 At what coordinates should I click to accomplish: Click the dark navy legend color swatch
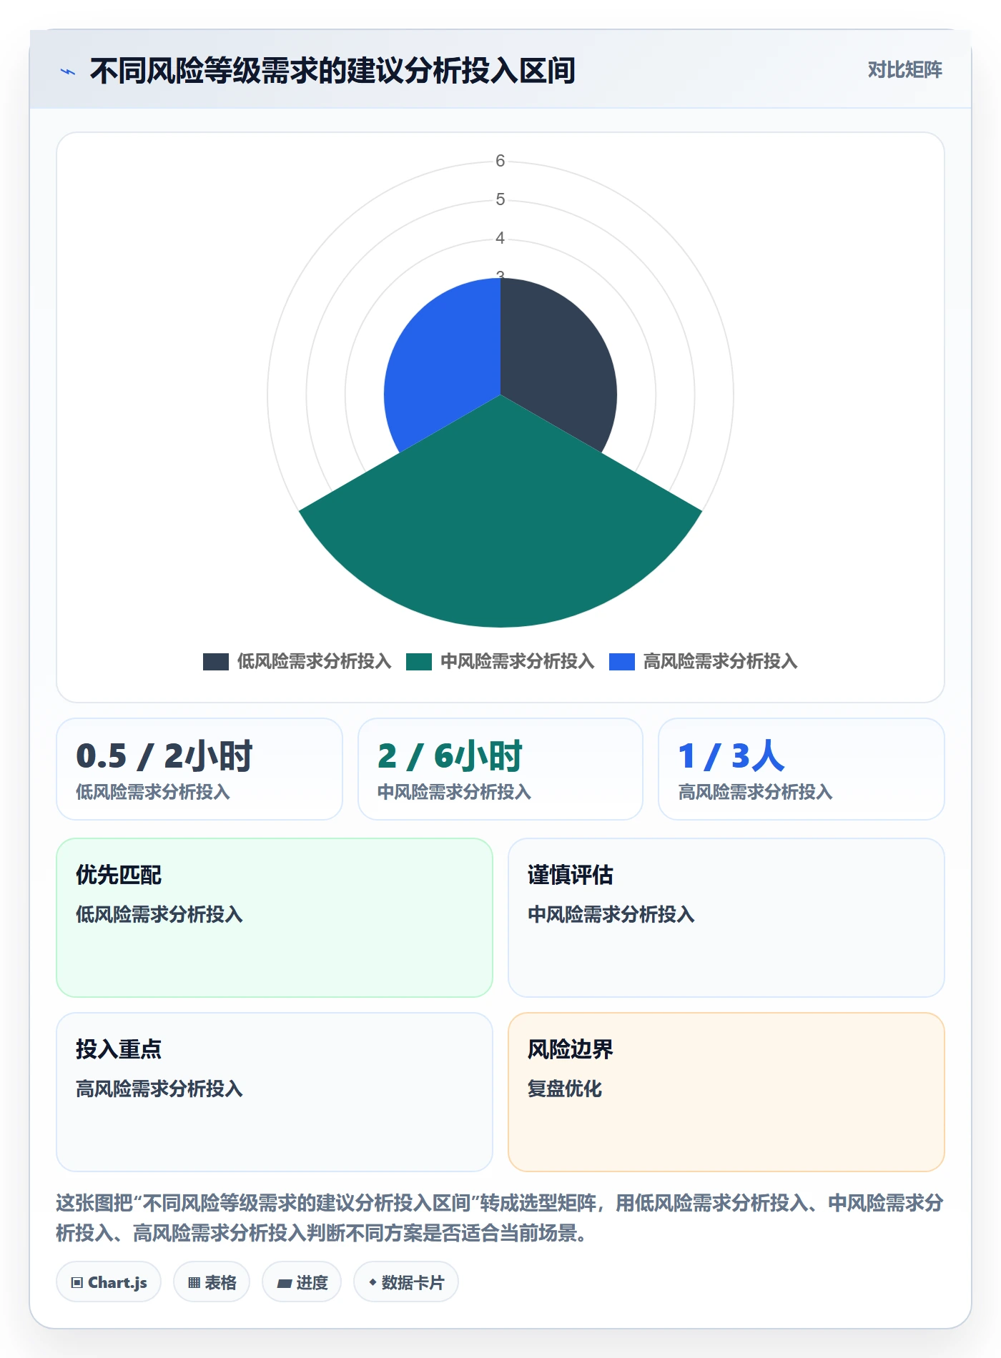point(216,662)
